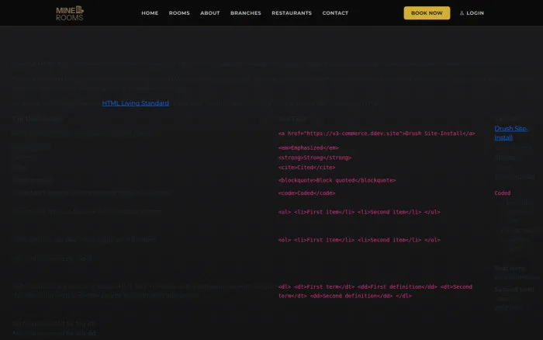Navigate to the Contact page

[335, 13]
